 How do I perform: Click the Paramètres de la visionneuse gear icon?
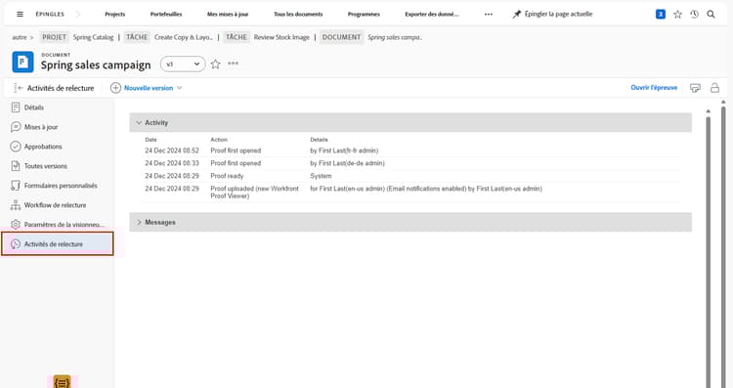(x=16, y=225)
